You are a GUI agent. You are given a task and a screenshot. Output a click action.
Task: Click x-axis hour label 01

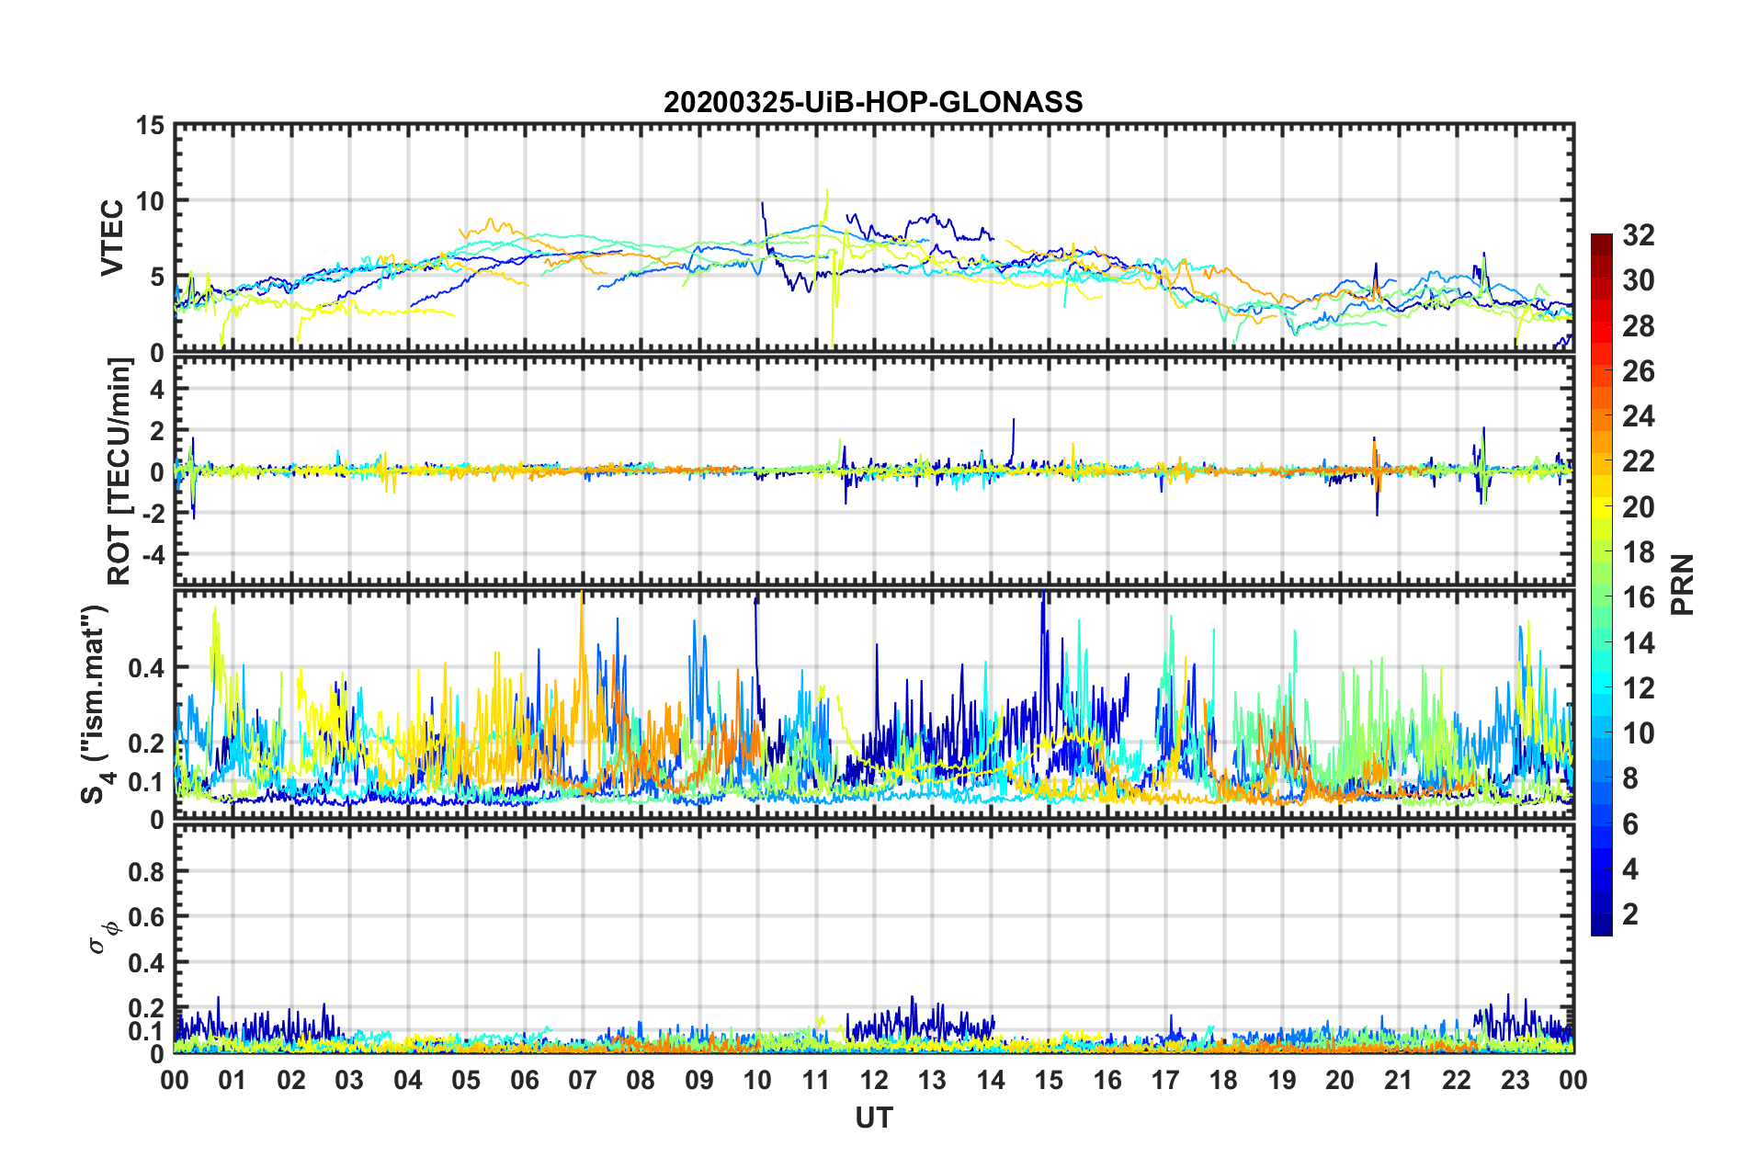(233, 1080)
